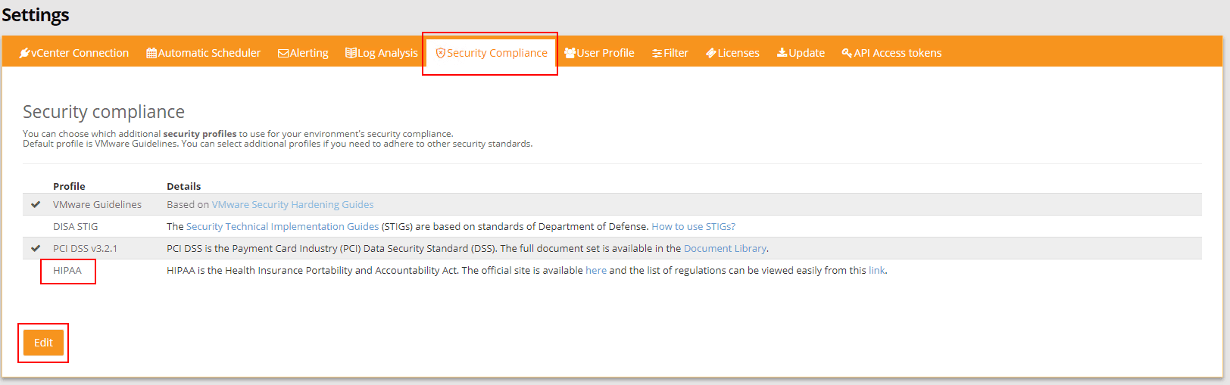
Task: Click the How to use STIGs? link
Action: click(694, 227)
